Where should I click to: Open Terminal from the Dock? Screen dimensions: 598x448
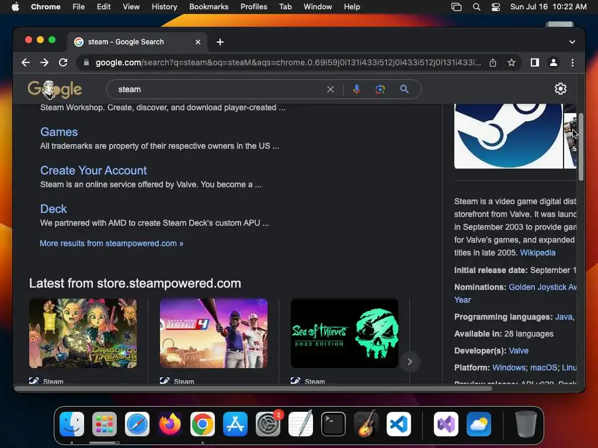[333, 424]
